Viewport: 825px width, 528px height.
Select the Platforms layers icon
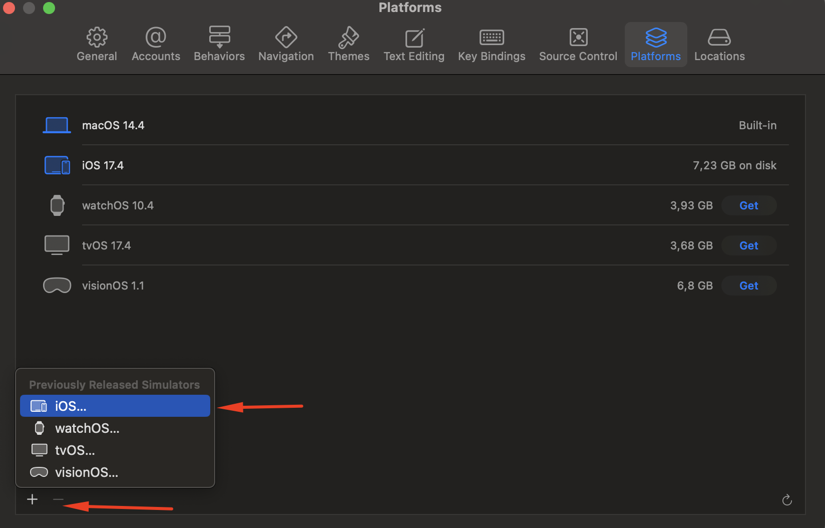(x=656, y=37)
